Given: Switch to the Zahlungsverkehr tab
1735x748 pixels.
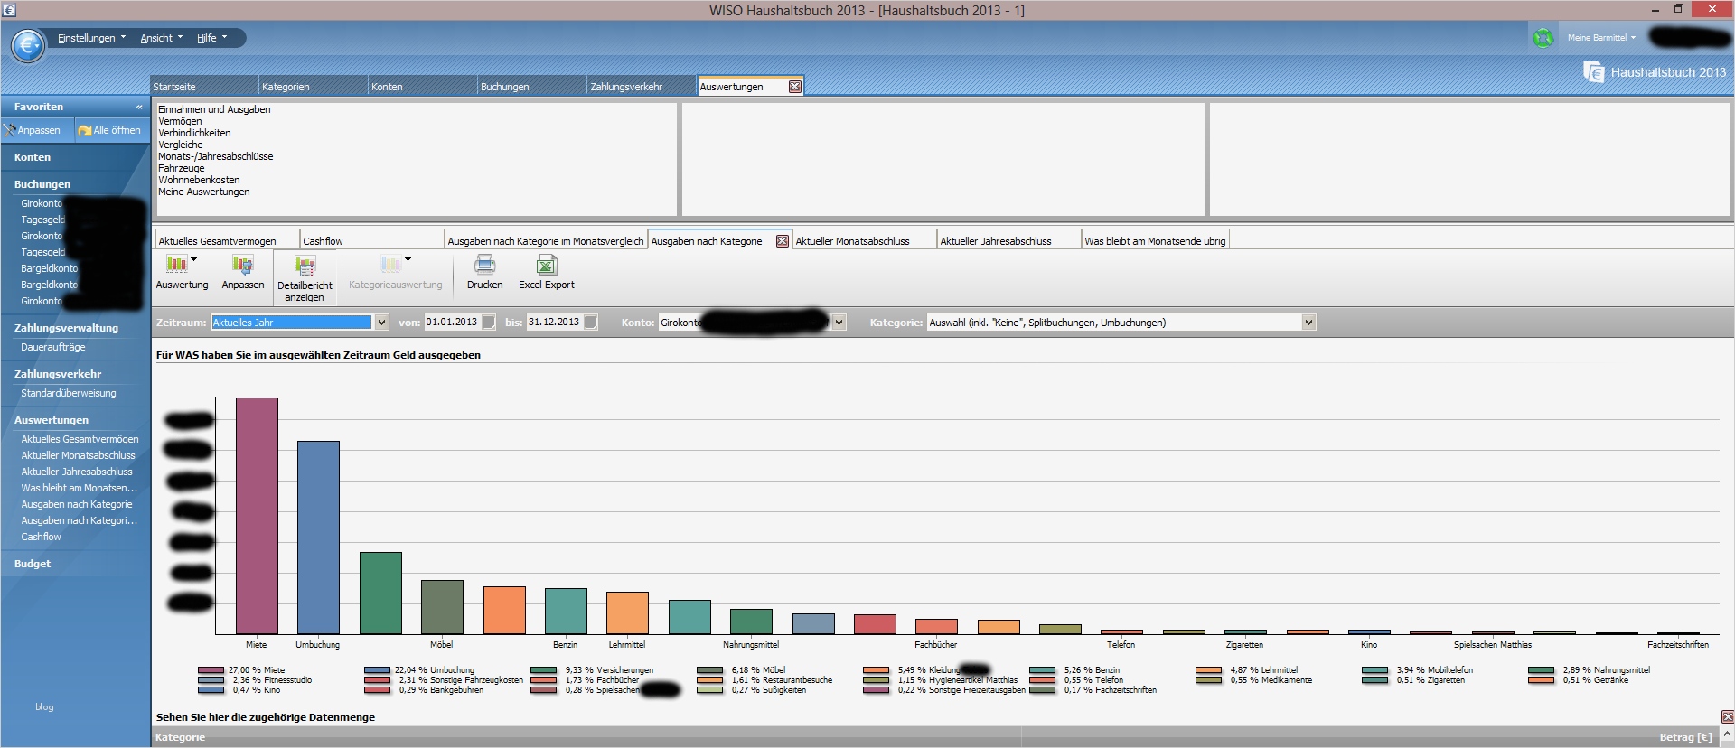Looking at the screenshot, I should point(641,87).
